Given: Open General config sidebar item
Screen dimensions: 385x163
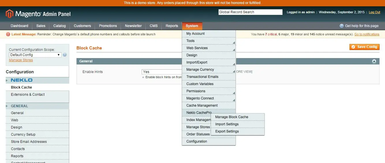Looking at the screenshot, I should coord(37,113).
